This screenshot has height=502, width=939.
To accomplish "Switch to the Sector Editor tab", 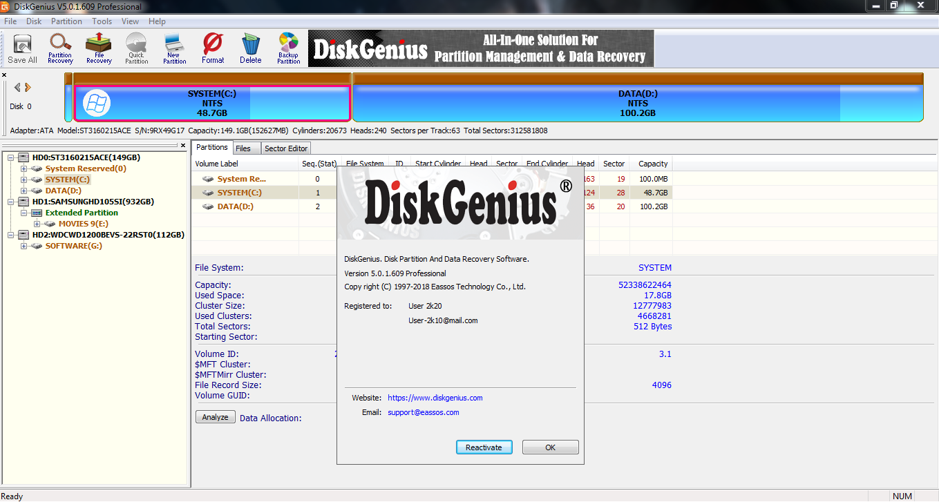I will 286,148.
